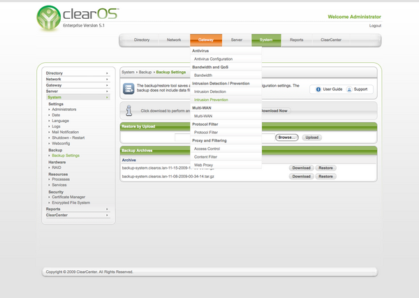Open Administrators in sidebar
The width and height of the screenshot is (419, 298).
64,110
